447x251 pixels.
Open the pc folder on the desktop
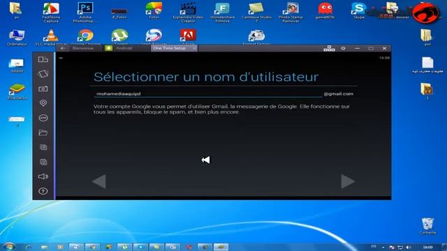17,10
